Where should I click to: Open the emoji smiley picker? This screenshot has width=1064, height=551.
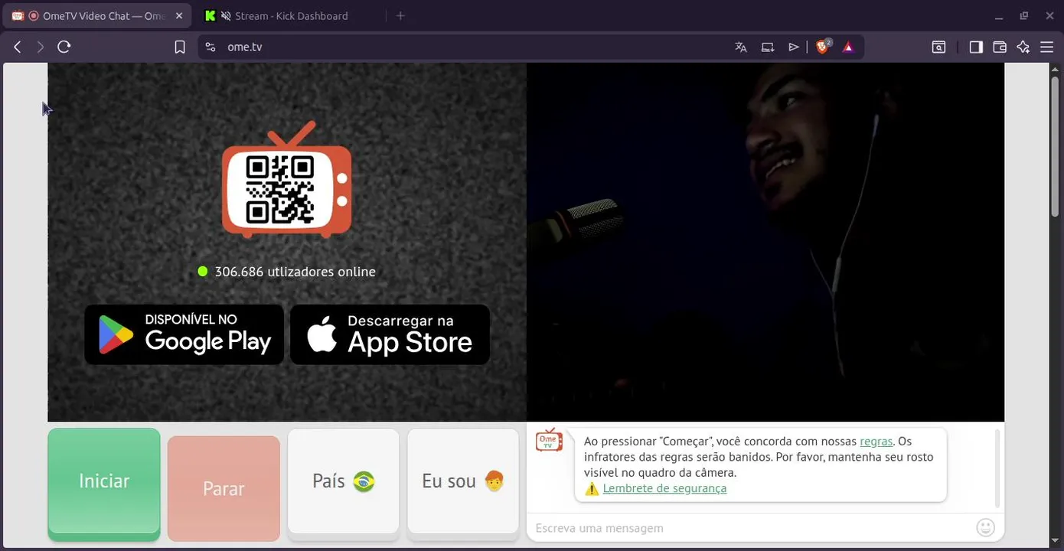[x=986, y=527]
